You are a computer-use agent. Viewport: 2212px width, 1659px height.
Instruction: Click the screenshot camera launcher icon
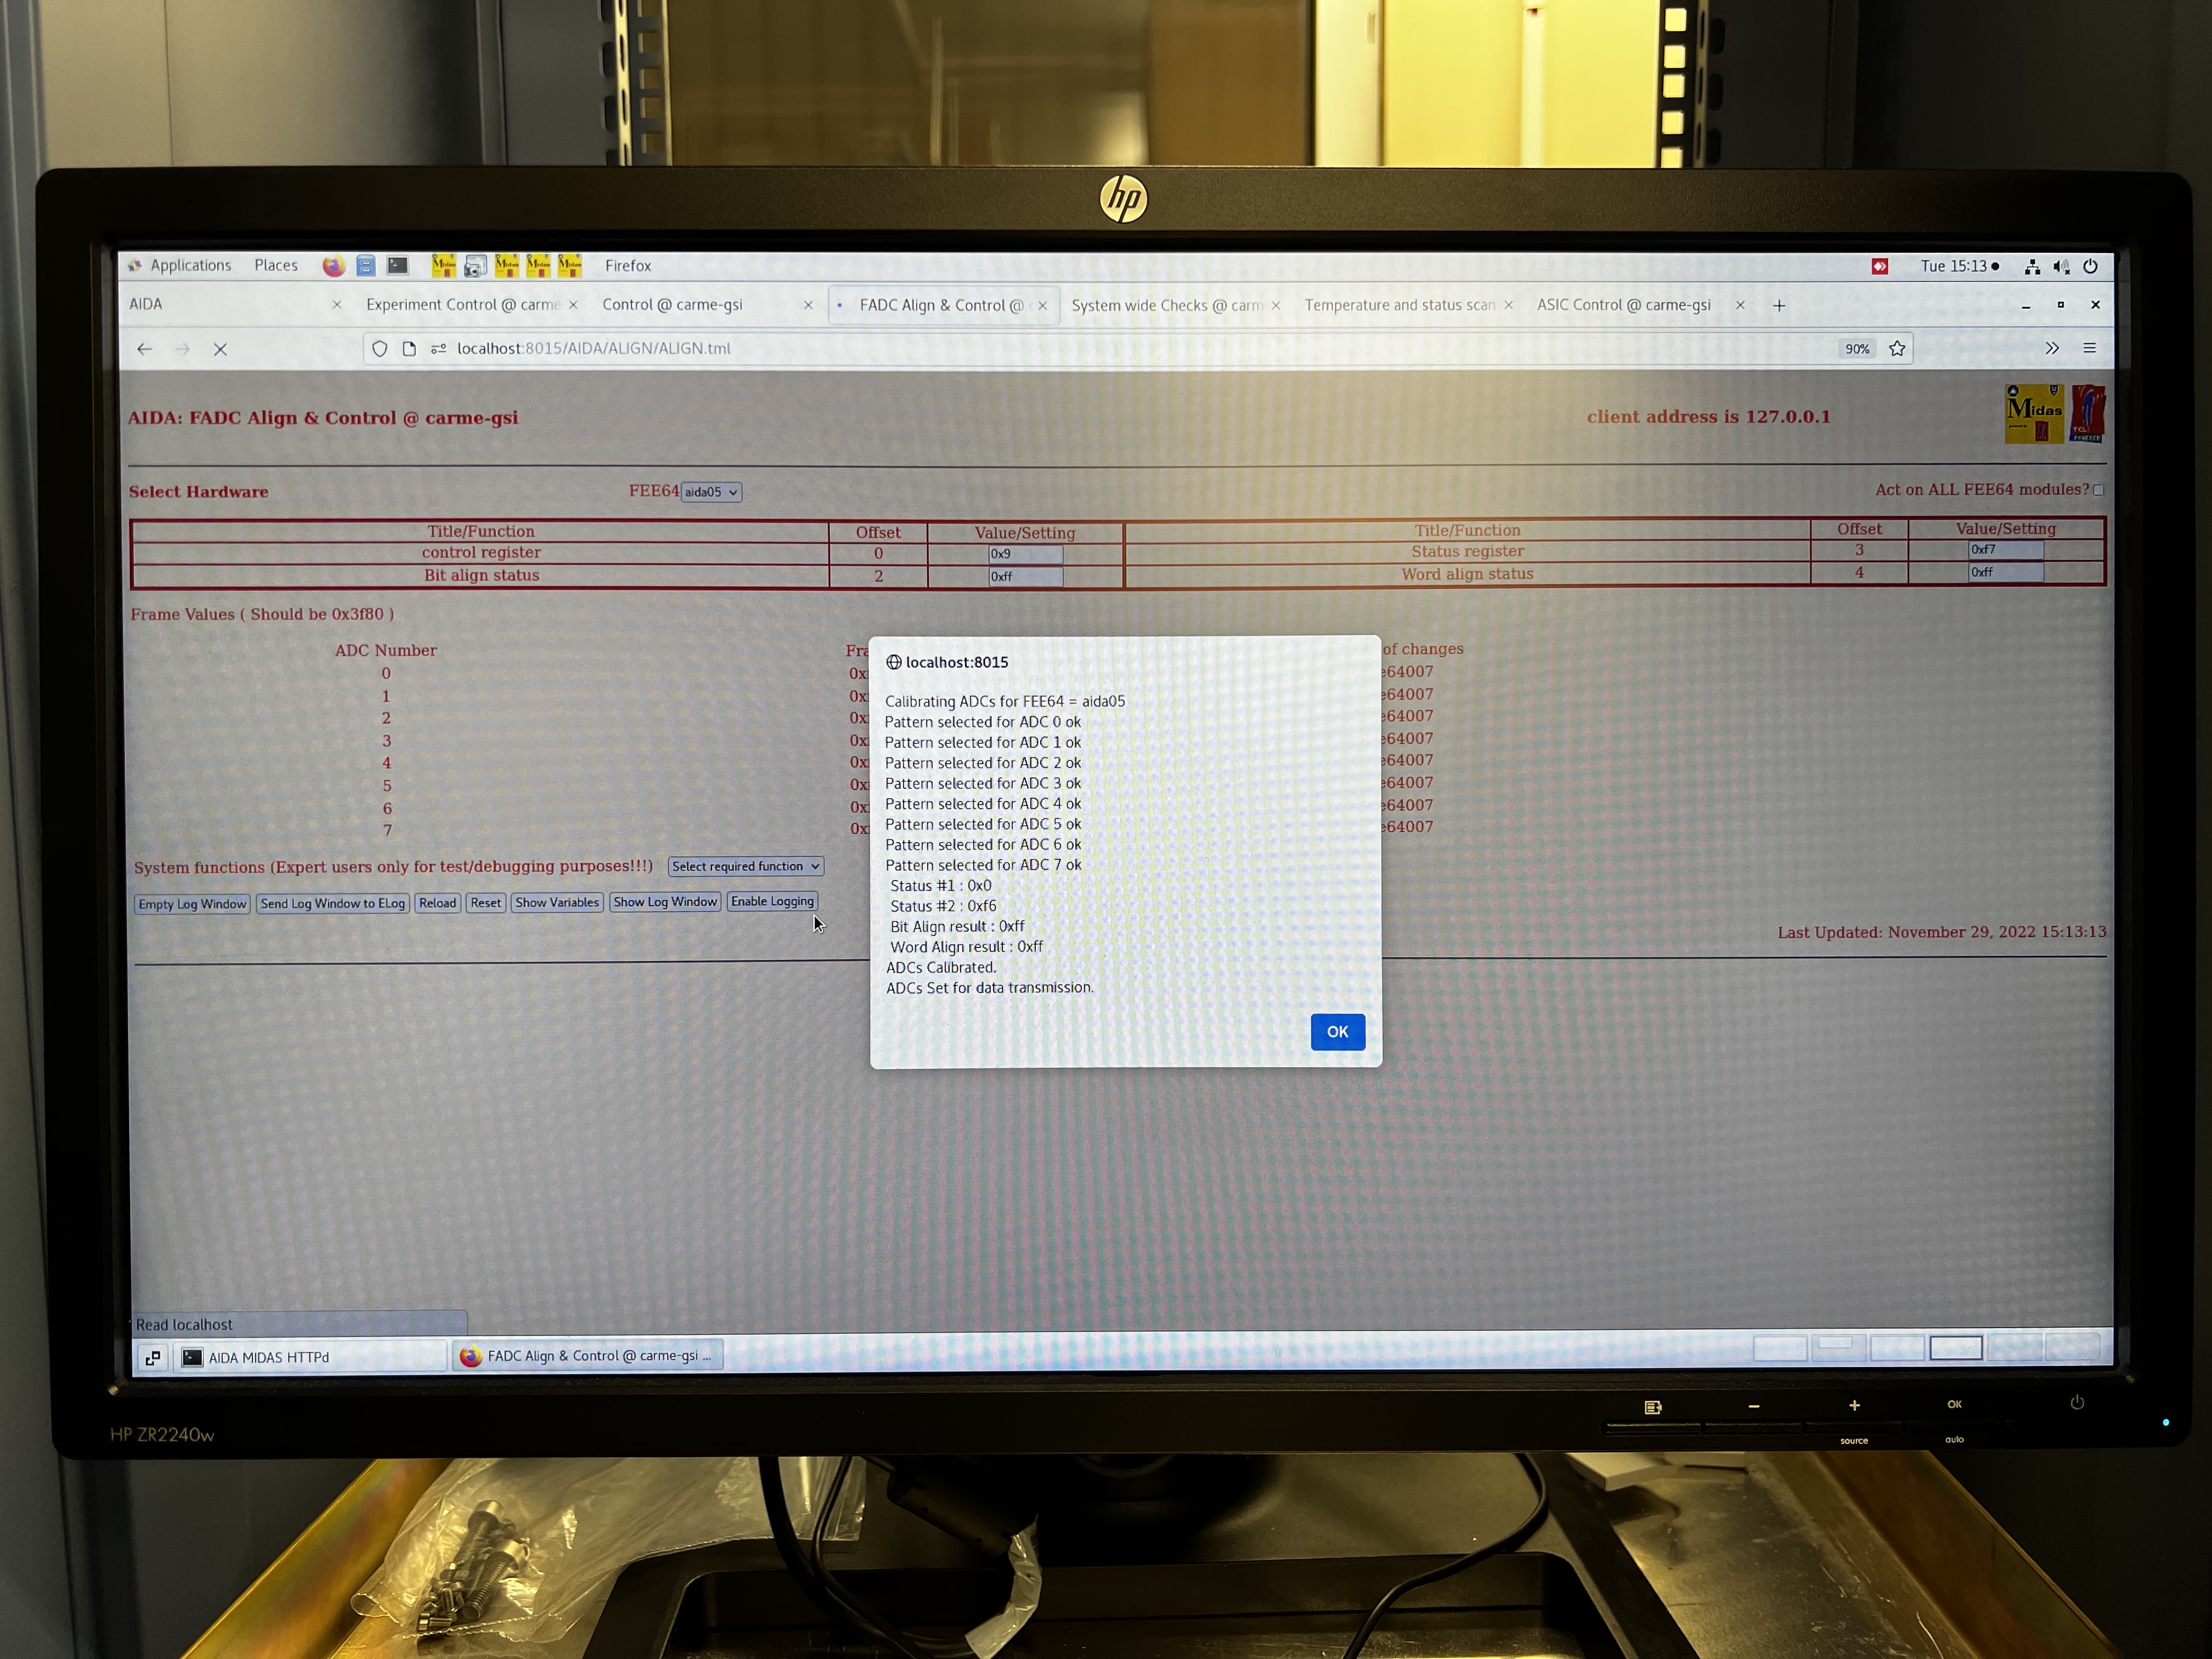[475, 266]
